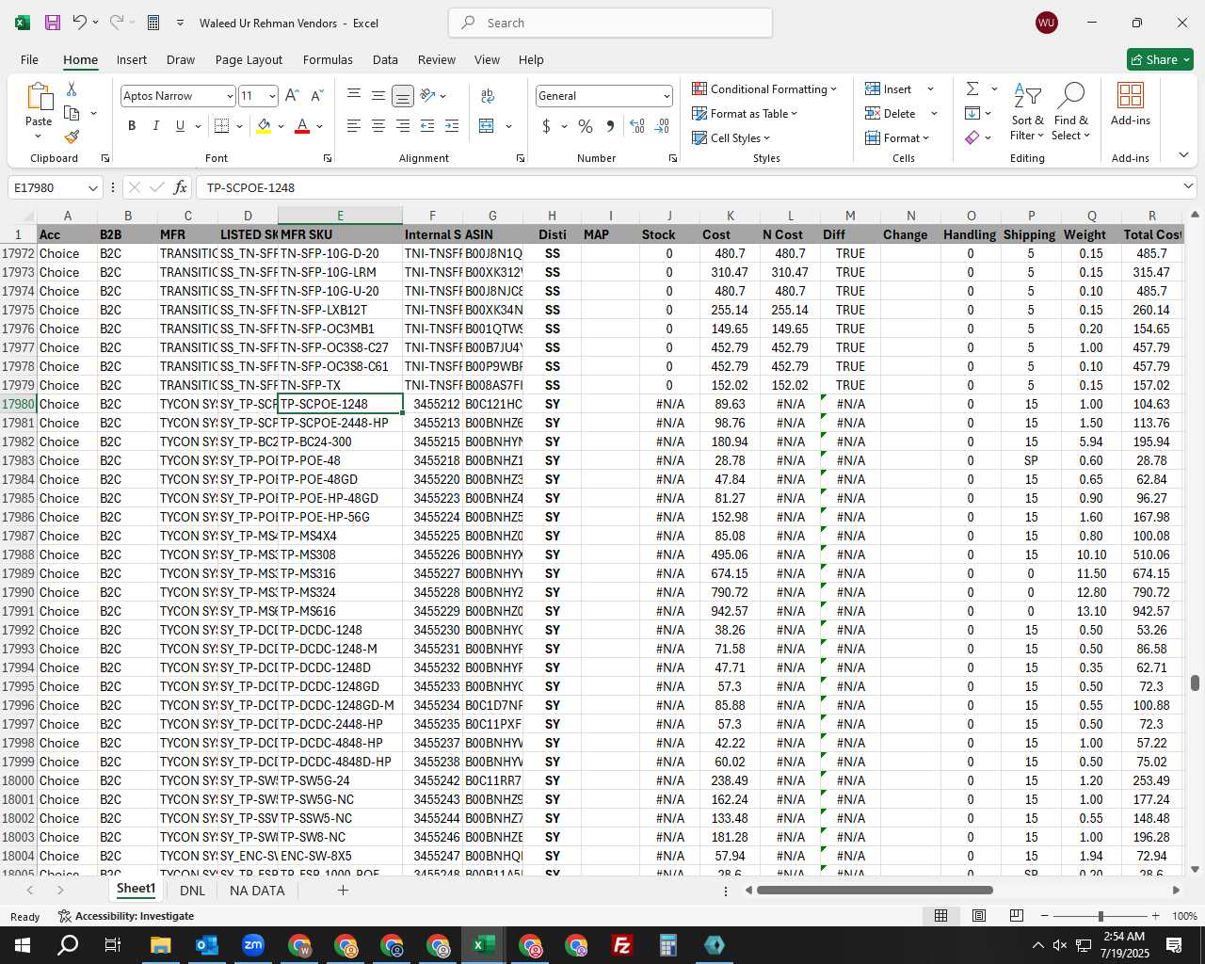Expand the Find & Select menu
This screenshot has height=964, width=1205.
pyautogui.click(x=1070, y=111)
